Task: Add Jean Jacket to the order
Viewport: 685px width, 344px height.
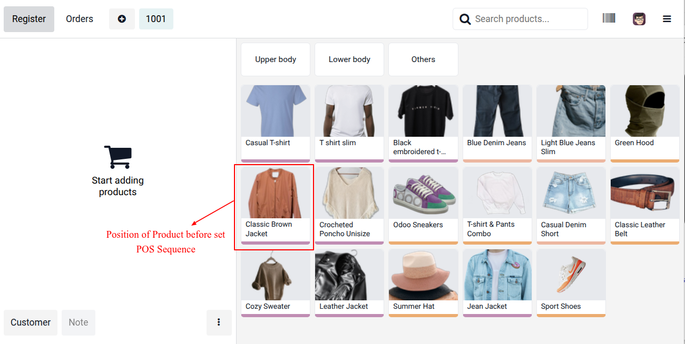Action: point(497,283)
